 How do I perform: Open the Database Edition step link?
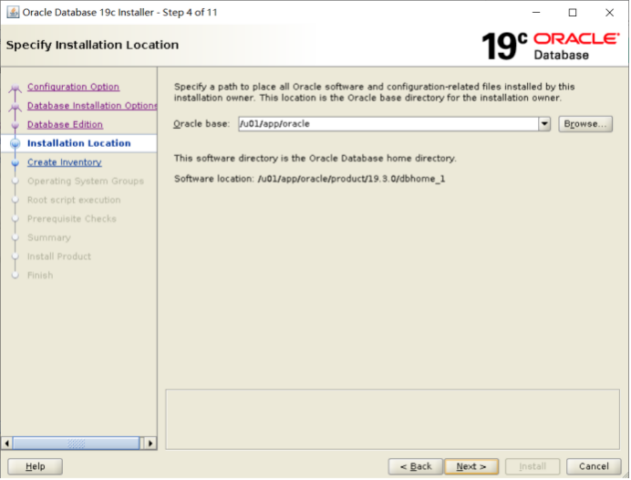65,124
